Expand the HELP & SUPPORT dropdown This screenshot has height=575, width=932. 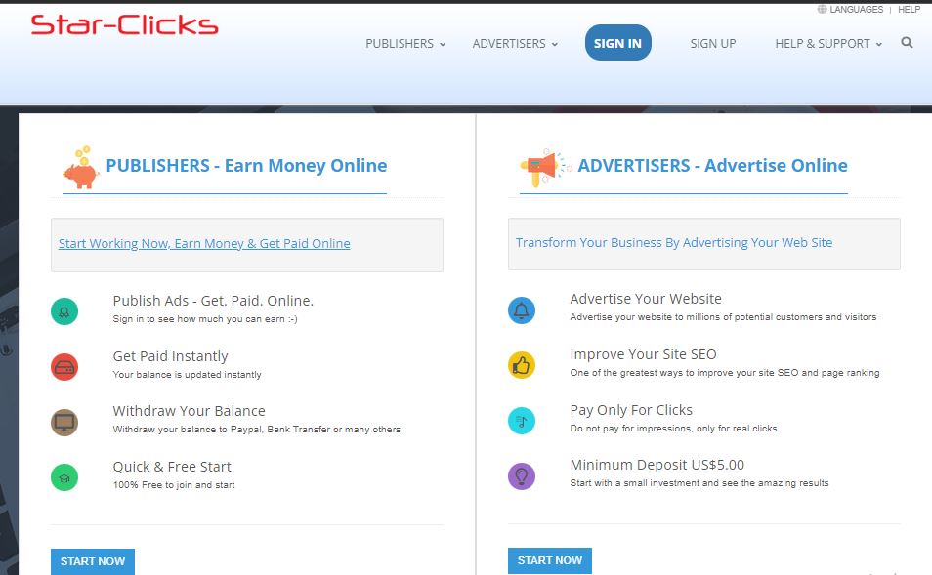click(x=828, y=43)
